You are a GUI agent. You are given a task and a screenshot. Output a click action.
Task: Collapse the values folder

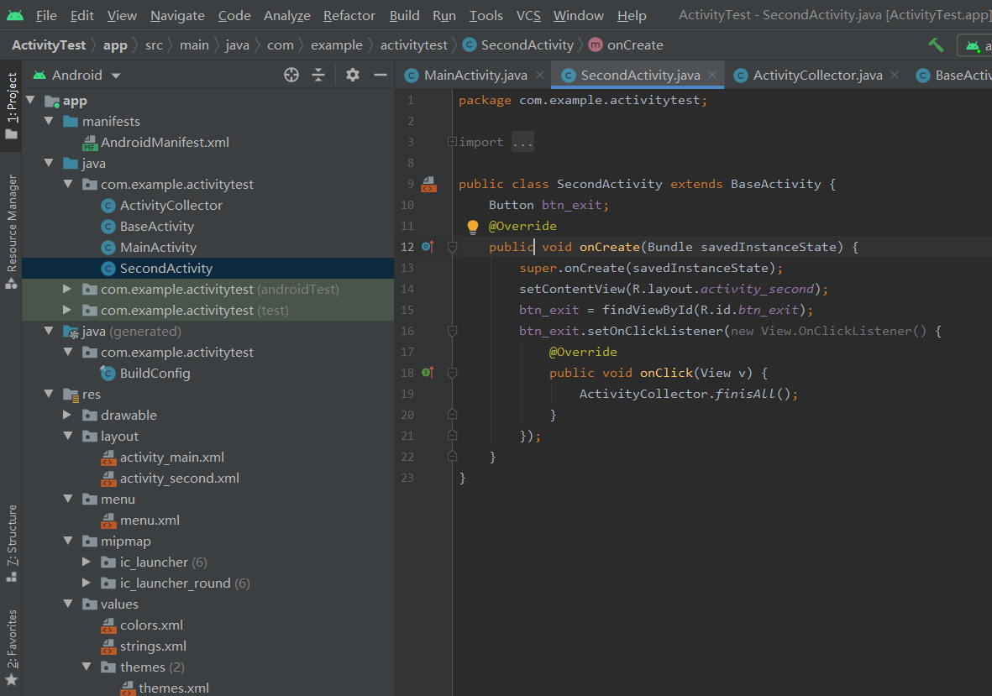click(x=68, y=604)
